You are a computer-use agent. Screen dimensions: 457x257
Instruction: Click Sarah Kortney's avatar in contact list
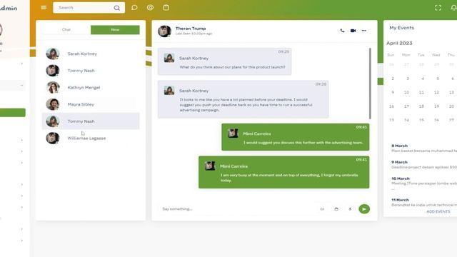pyautogui.click(x=53, y=54)
